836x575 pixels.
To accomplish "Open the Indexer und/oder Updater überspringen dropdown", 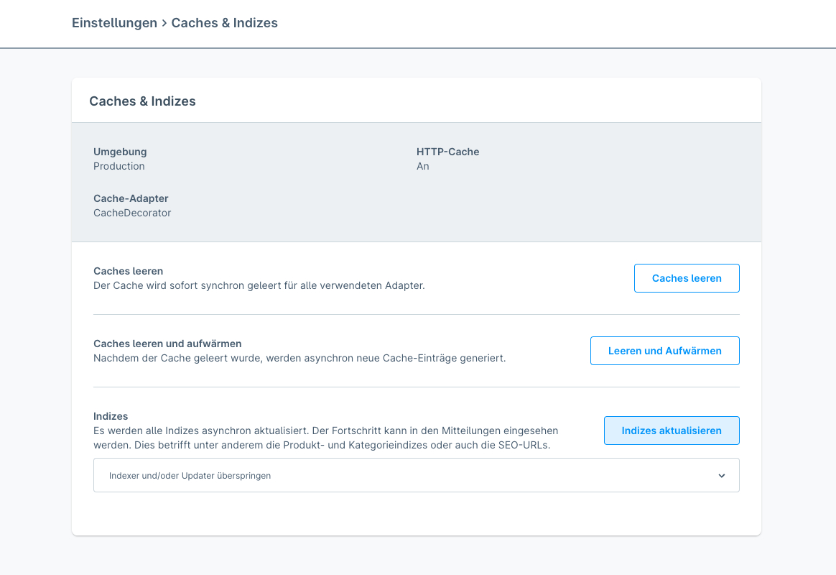I will tap(415, 475).
